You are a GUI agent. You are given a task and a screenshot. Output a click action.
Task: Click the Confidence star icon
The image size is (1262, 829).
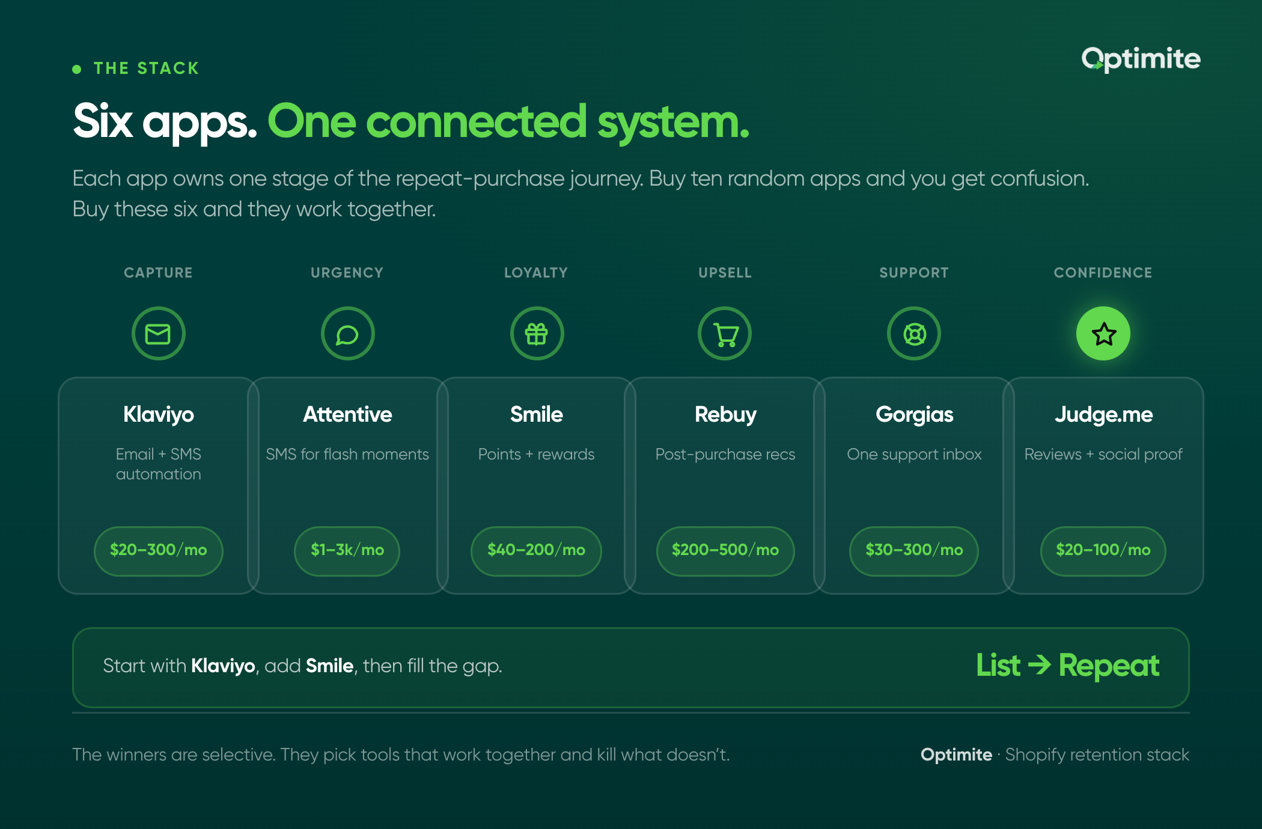tap(1103, 333)
